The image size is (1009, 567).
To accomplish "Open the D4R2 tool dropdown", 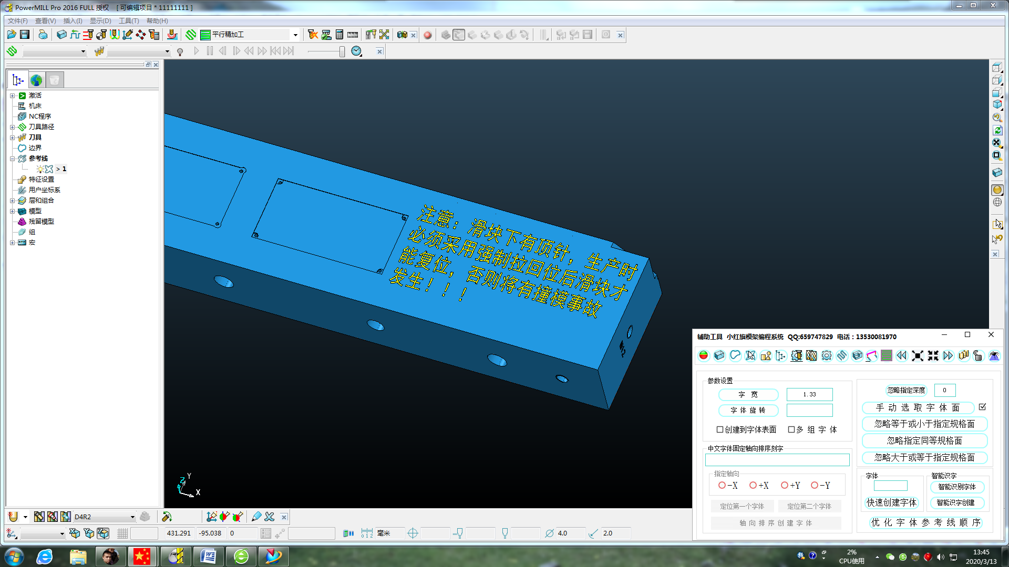I will [132, 517].
